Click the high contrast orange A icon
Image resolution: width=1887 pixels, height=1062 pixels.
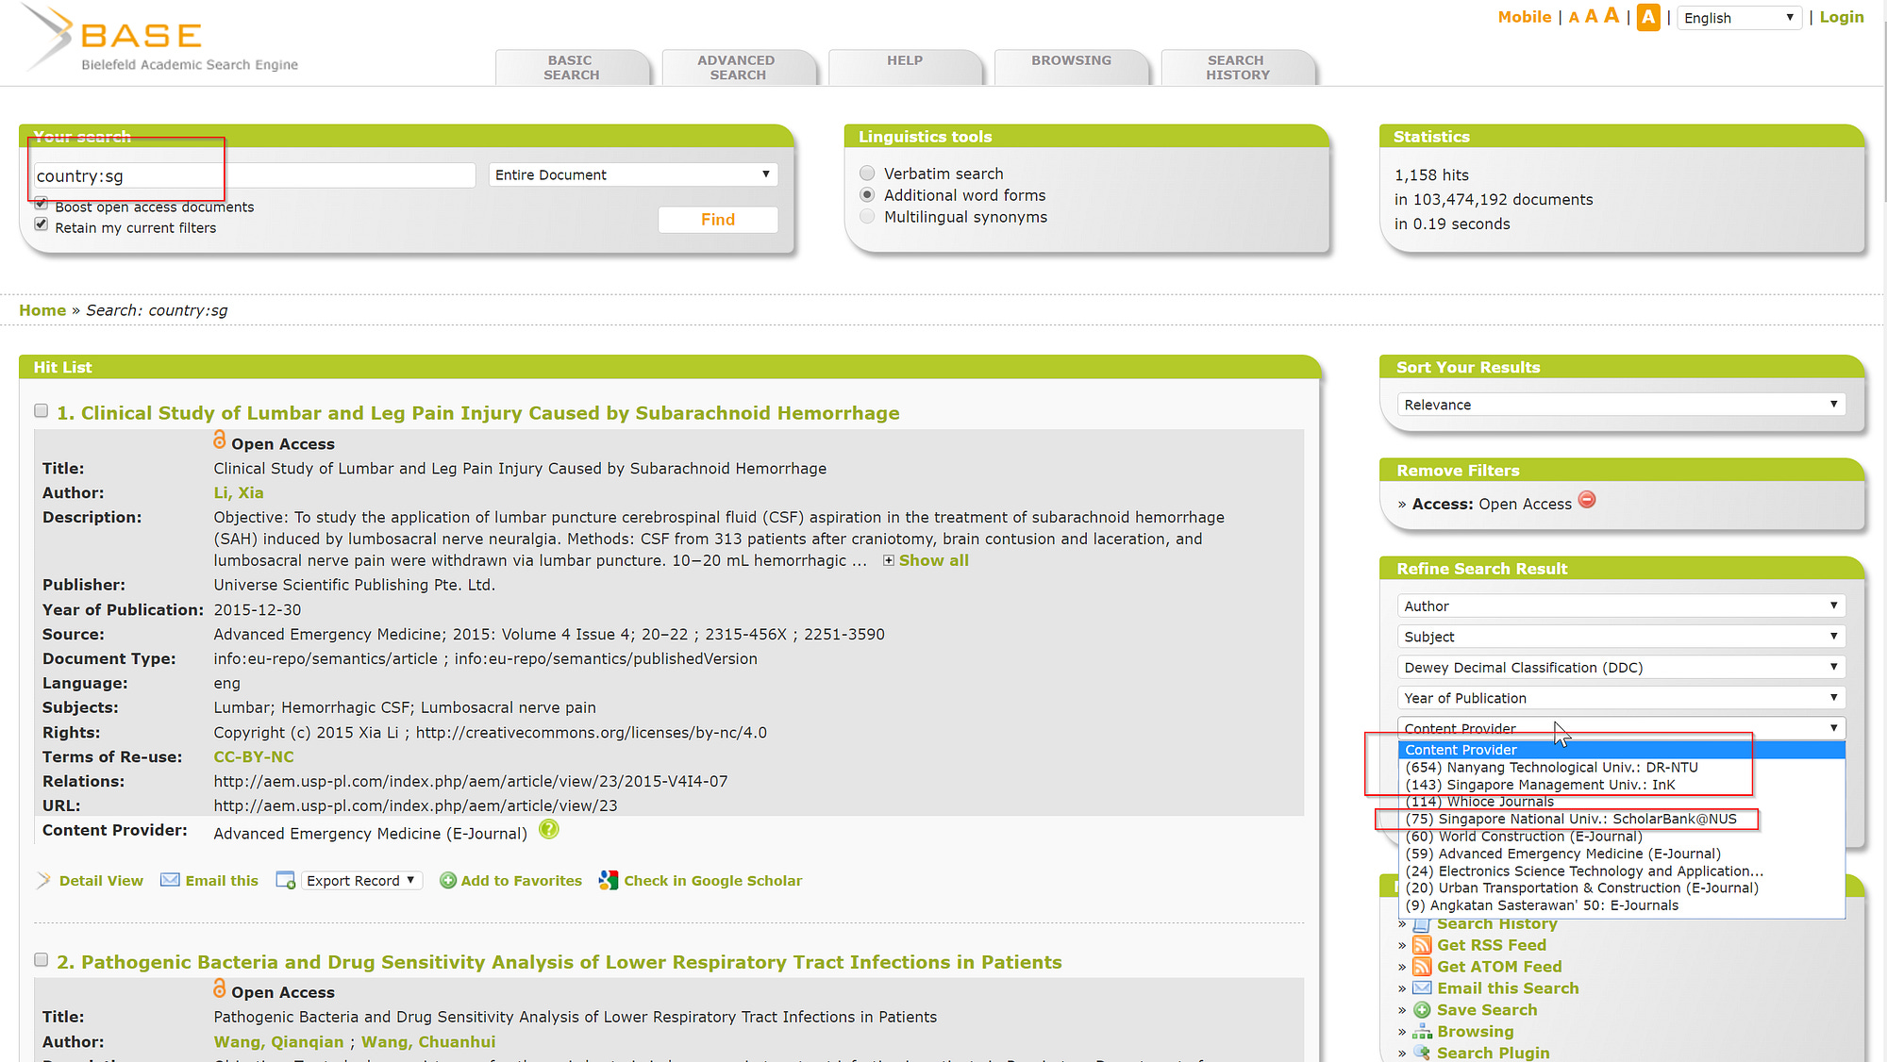1648,17
